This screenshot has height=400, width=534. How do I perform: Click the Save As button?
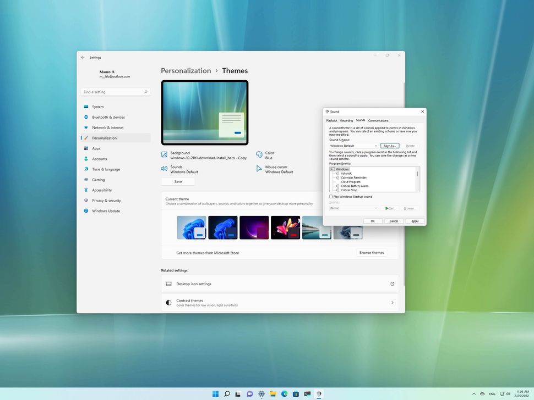coord(390,146)
